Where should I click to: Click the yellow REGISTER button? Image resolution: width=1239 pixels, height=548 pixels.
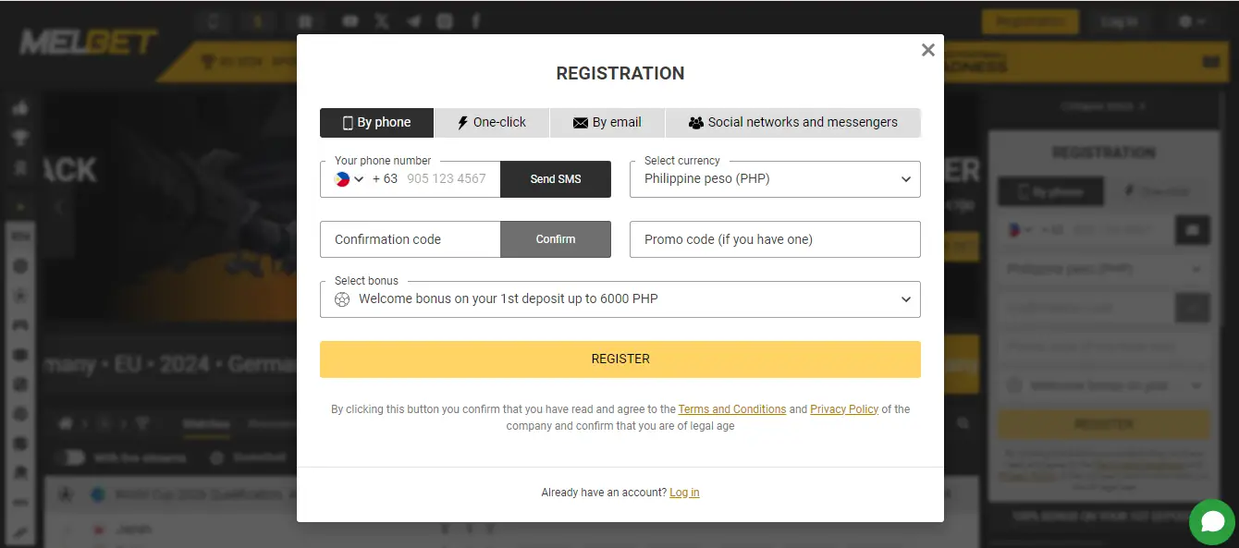pyautogui.click(x=619, y=359)
